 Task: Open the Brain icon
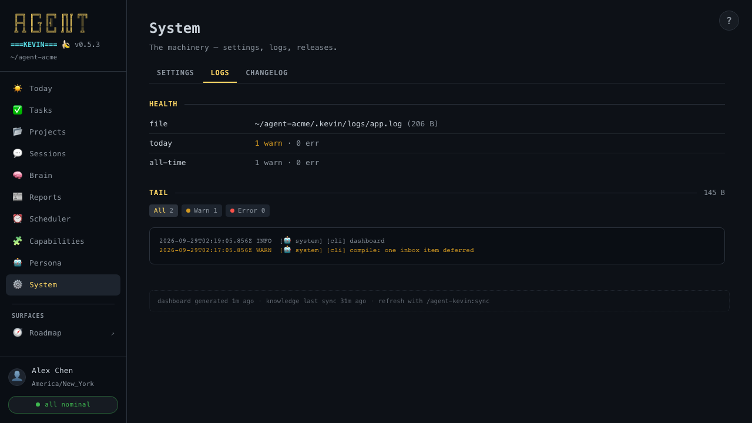tap(18, 175)
